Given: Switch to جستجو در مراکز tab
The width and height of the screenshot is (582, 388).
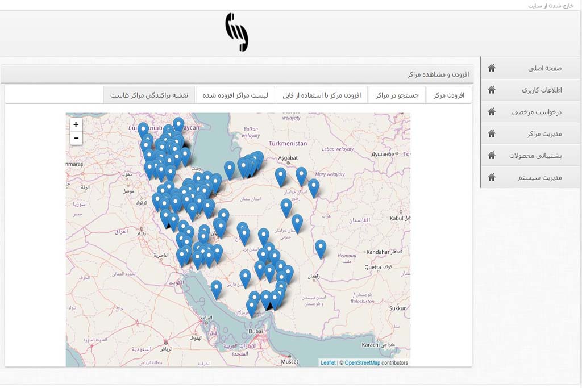Looking at the screenshot, I should pyautogui.click(x=397, y=95).
